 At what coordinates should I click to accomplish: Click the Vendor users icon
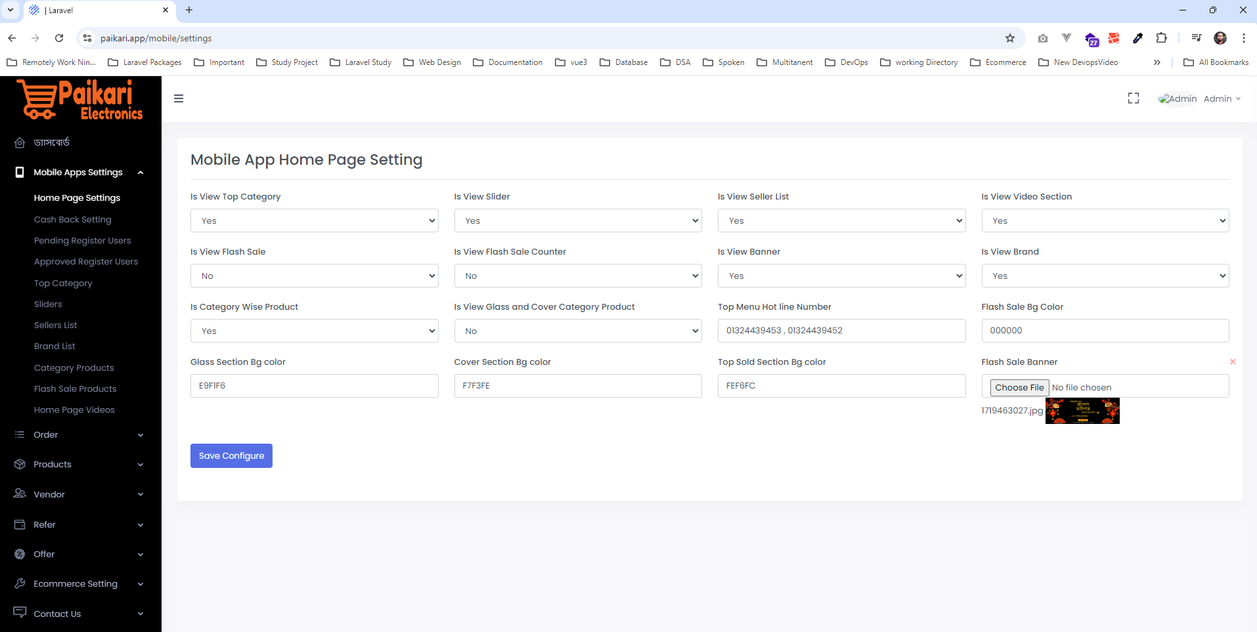pyautogui.click(x=20, y=494)
